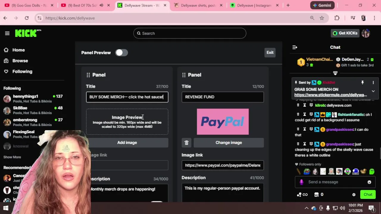Open Sk8Bae followed channel

pyautogui.click(x=33, y=110)
